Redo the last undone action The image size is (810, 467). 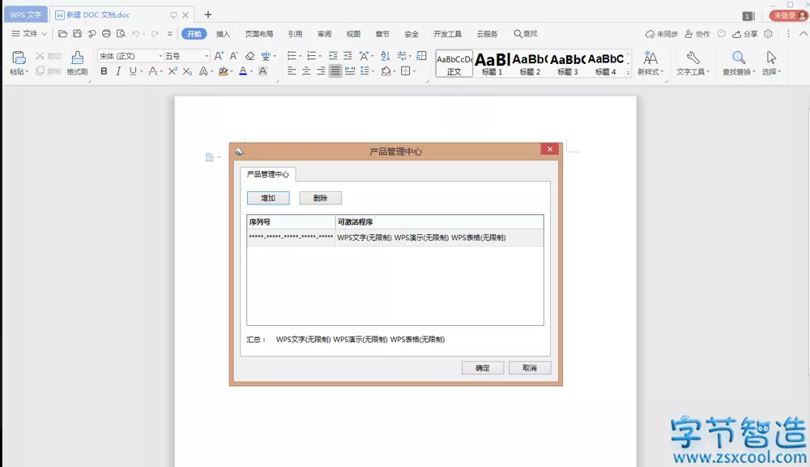click(x=155, y=33)
